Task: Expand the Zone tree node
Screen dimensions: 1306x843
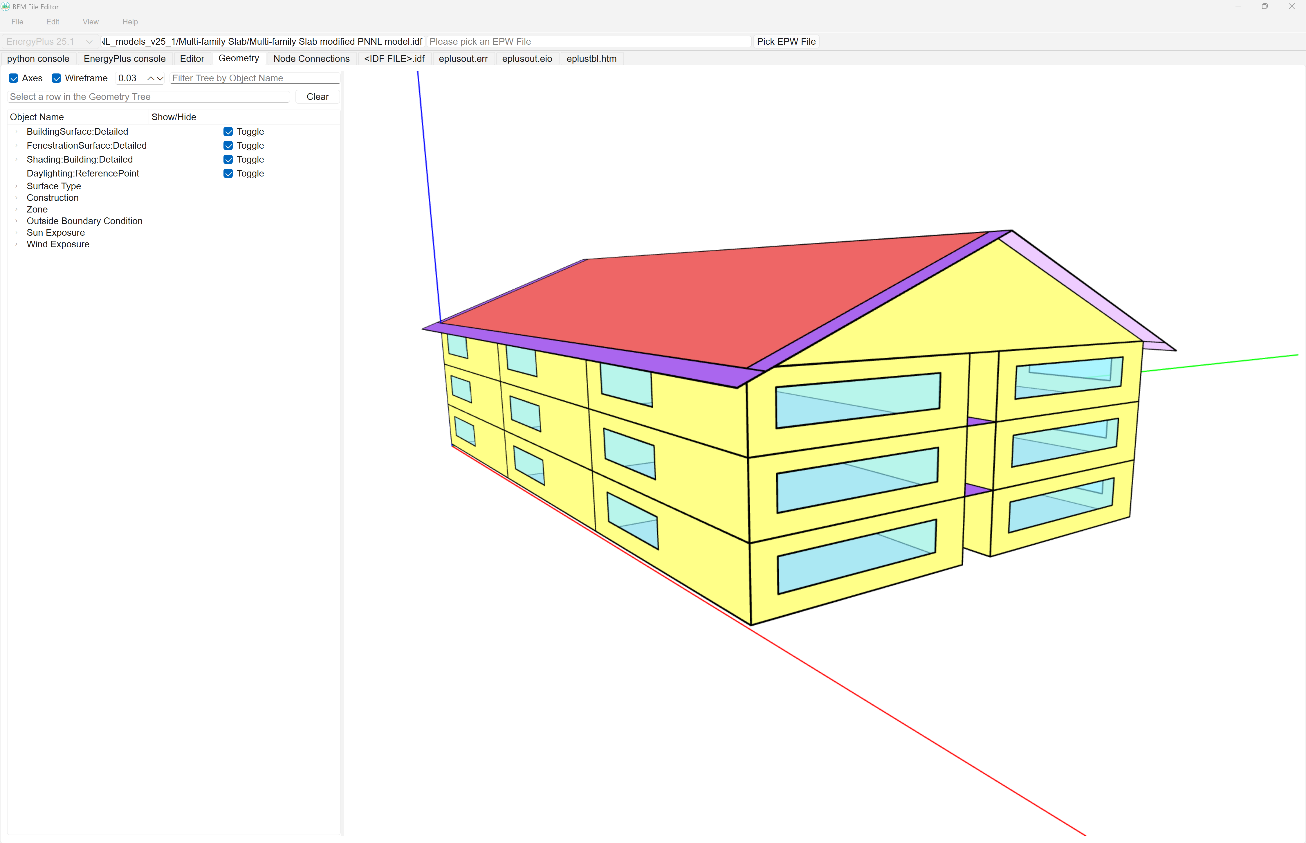Action: (17, 209)
